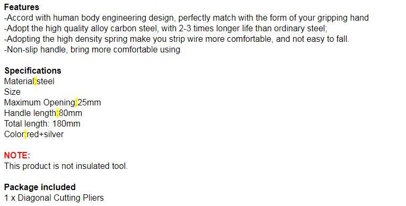The image size is (406, 206).
Task: Click the '1 x Diagonal Cutting Pliers' line
Action: coord(54,198)
